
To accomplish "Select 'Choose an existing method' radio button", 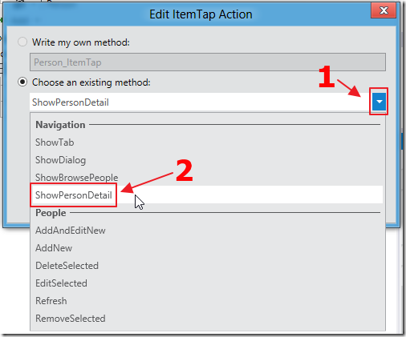I will tap(22, 82).
